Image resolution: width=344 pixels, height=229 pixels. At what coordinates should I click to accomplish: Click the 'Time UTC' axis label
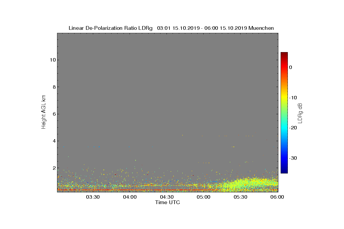(x=167, y=202)
